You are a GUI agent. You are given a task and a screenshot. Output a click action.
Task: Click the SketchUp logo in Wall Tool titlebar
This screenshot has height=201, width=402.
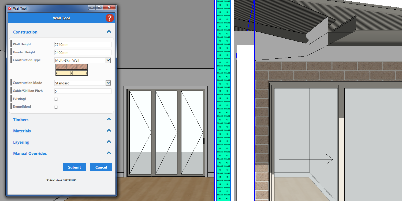point(10,8)
